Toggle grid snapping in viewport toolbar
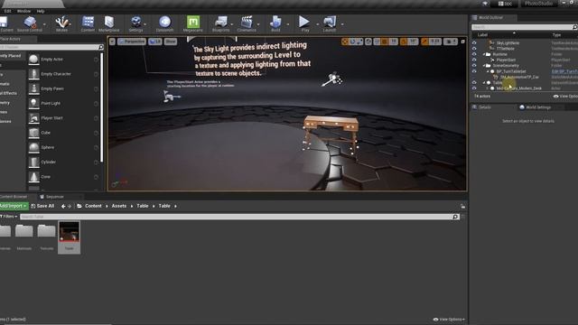The image size is (578, 325). click(x=385, y=42)
